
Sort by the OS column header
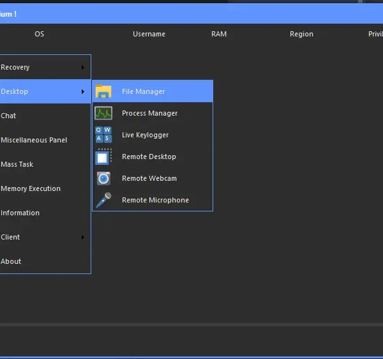click(40, 34)
